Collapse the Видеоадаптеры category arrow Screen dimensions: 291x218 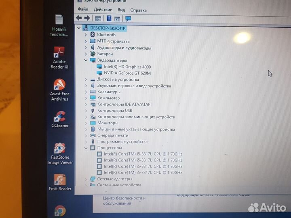pos(86,60)
